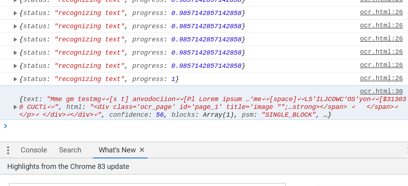This screenshot has width=408, height=186.
Task: Click the "SINGLE_BLOCK" psm value
Action: (289, 115)
